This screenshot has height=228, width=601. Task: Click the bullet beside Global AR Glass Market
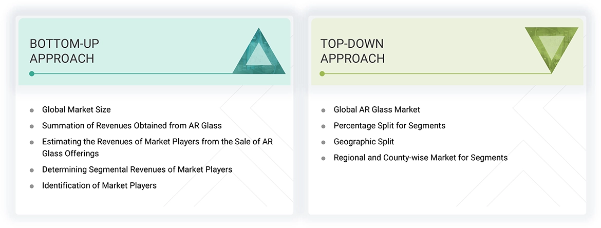coord(323,110)
